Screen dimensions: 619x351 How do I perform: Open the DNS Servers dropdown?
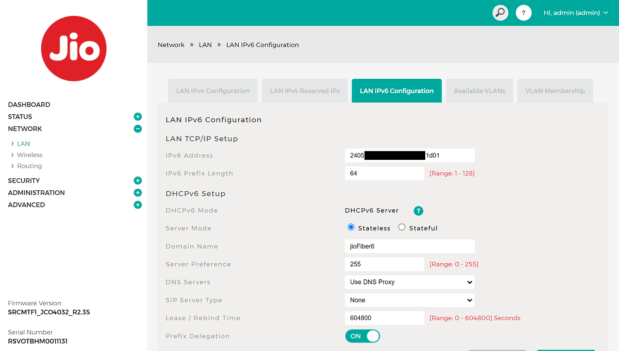point(410,282)
